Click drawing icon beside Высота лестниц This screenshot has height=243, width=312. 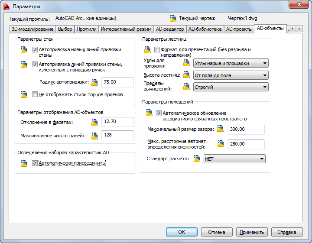186,75
